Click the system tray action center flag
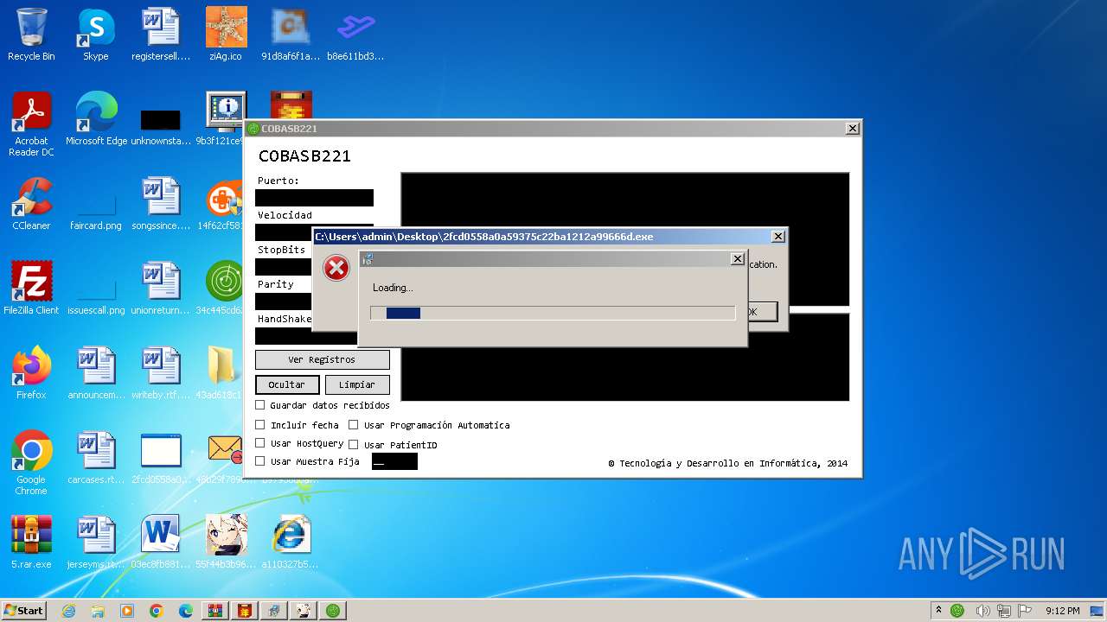Image resolution: width=1107 pixels, height=622 pixels. coord(1026,611)
